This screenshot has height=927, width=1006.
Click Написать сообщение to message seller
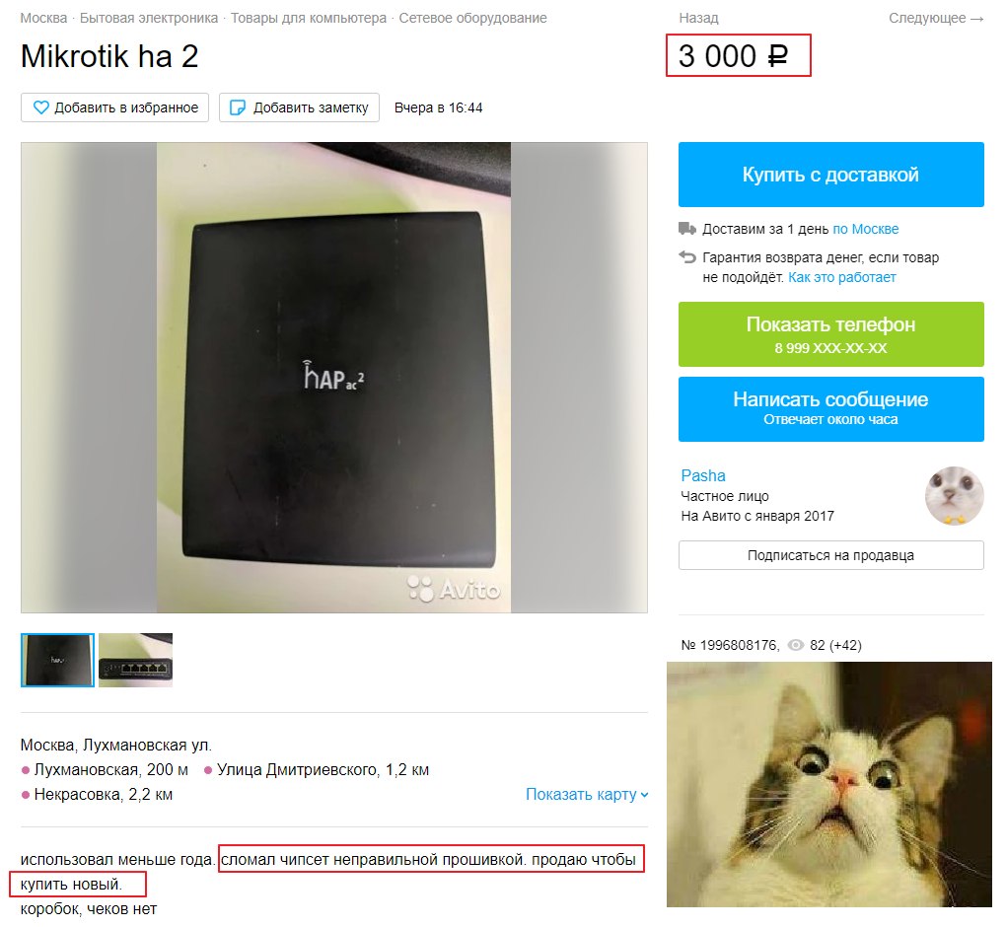coord(830,408)
